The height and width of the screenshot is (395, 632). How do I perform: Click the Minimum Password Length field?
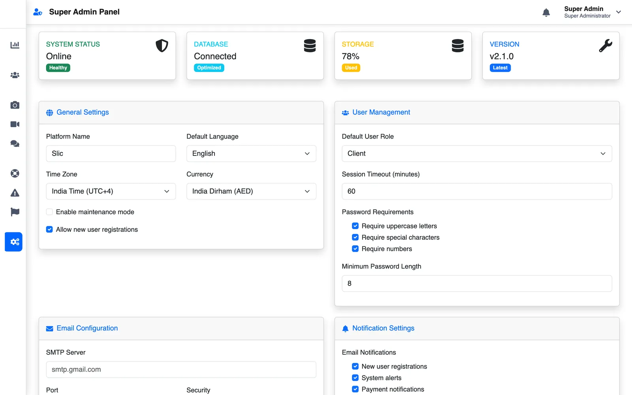click(x=477, y=284)
